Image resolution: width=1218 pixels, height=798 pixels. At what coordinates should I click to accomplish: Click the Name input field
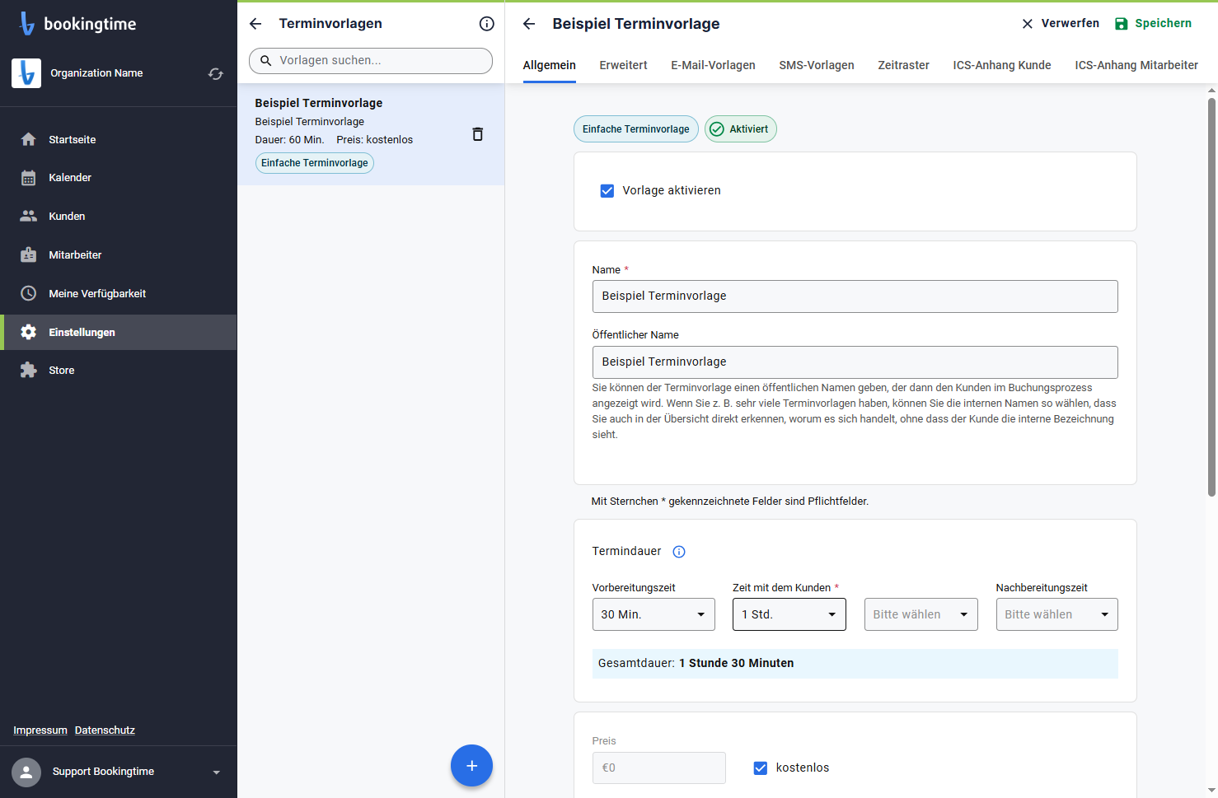[855, 296]
